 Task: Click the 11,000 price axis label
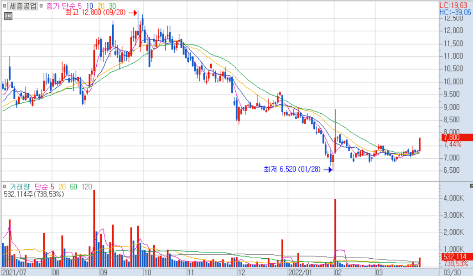(453, 56)
